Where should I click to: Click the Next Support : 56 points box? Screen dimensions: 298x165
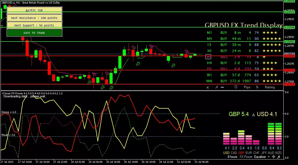pyautogui.click(x=34, y=25)
